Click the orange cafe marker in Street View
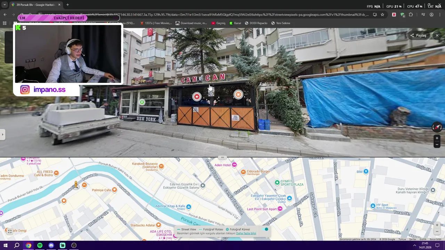The height and width of the screenshot is (250, 445). click(x=238, y=94)
